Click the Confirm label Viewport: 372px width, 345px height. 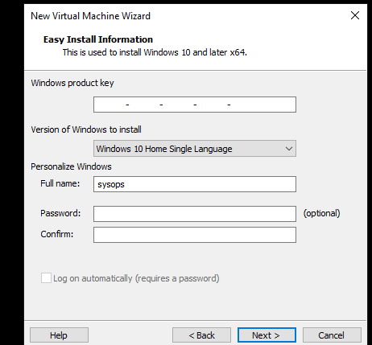57,234
